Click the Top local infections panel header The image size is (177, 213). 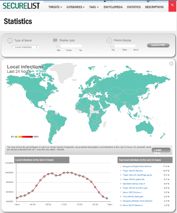click(x=145, y=160)
